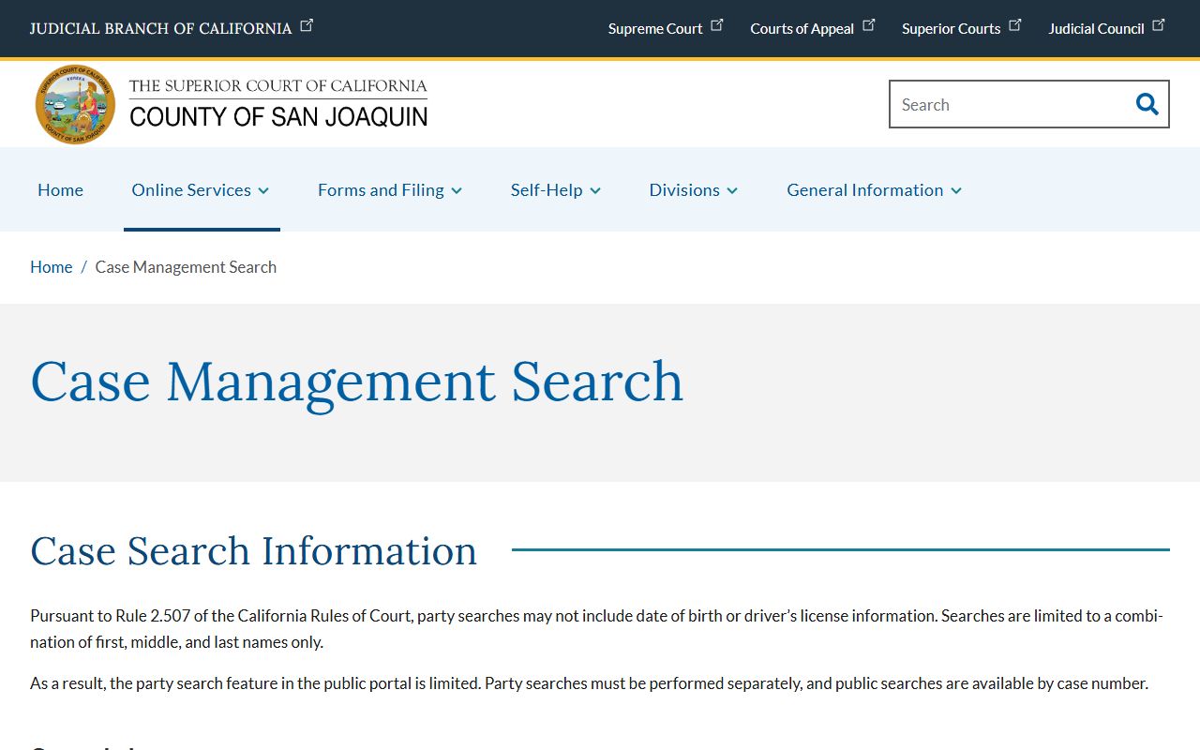The height and width of the screenshot is (750, 1200).
Task: Open the Home navigation item
Action: click(60, 189)
